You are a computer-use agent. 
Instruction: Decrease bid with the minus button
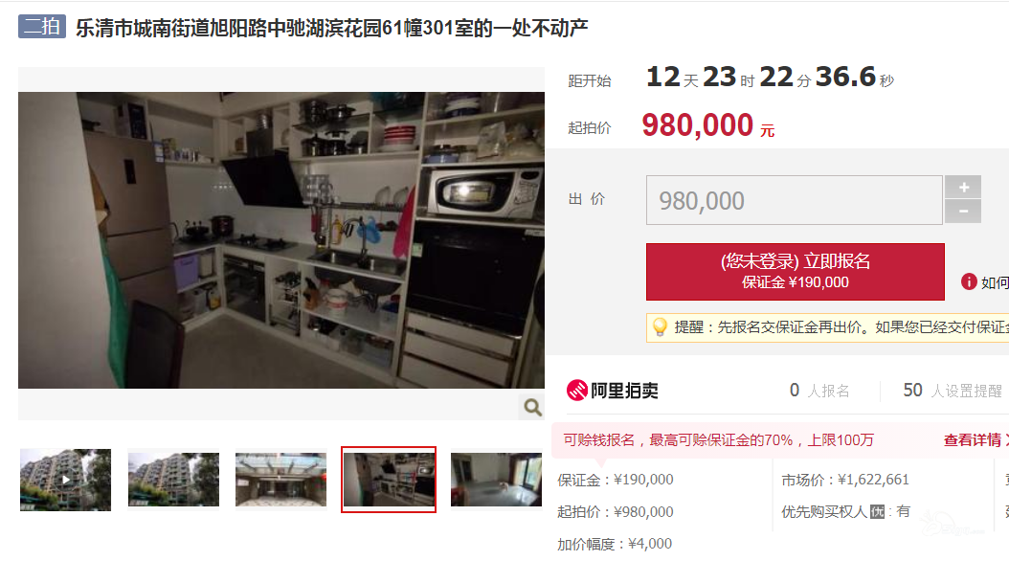tap(963, 211)
